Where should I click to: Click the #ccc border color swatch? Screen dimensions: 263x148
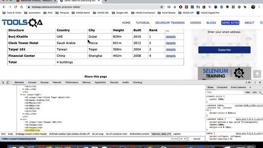pyautogui.click(x=228, y=113)
